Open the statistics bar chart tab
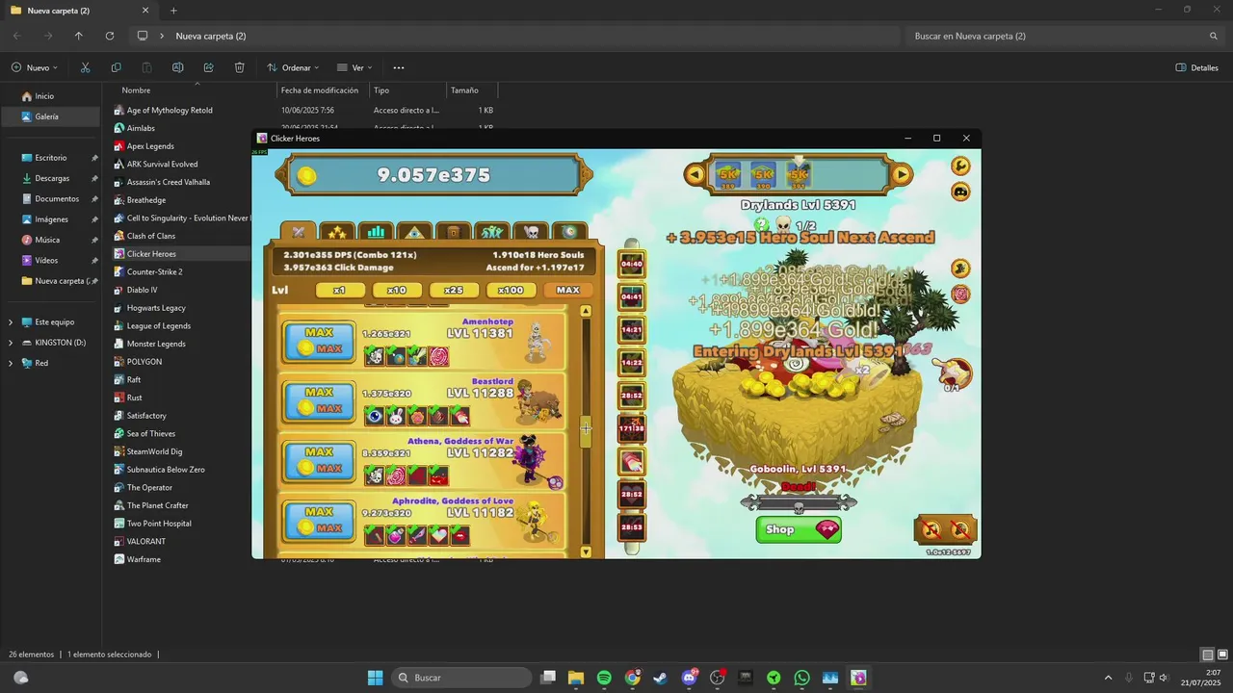Image resolution: width=1233 pixels, height=693 pixels. (x=376, y=232)
